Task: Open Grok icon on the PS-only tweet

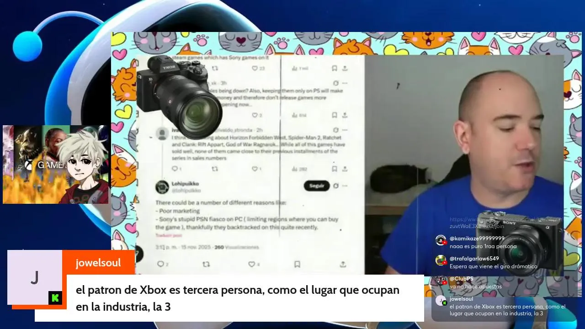Action: pyautogui.click(x=336, y=83)
